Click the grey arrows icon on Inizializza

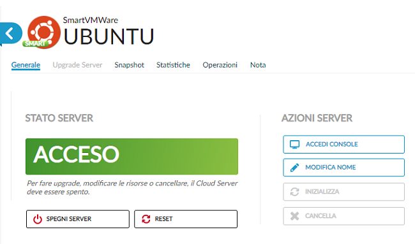point(294,192)
